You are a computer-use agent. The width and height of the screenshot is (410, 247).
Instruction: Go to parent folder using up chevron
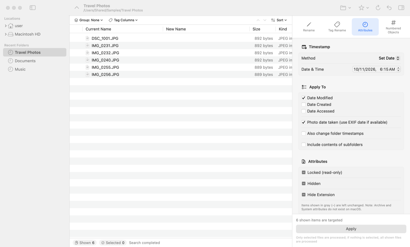[77, 8]
